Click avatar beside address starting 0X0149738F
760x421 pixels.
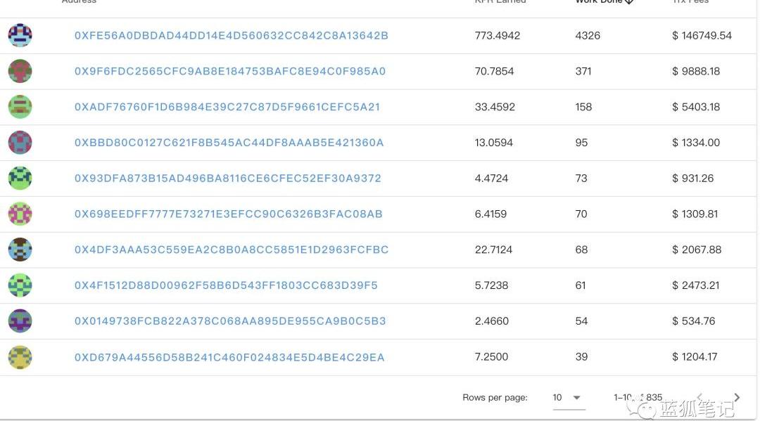click(20, 321)
